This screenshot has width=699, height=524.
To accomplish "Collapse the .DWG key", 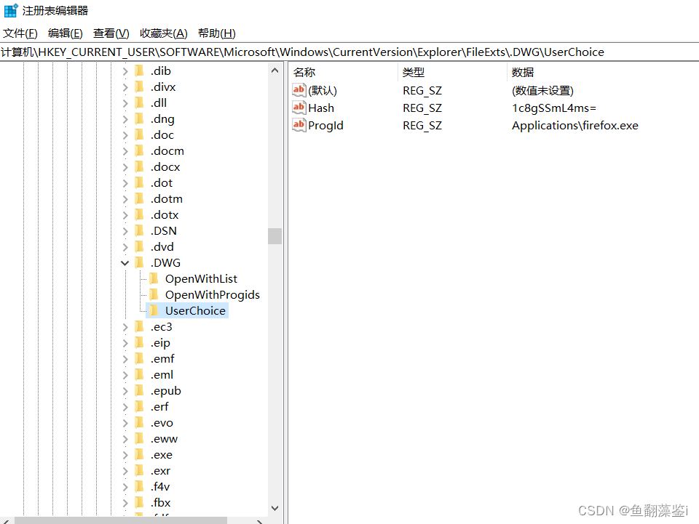I will point(125,263).
